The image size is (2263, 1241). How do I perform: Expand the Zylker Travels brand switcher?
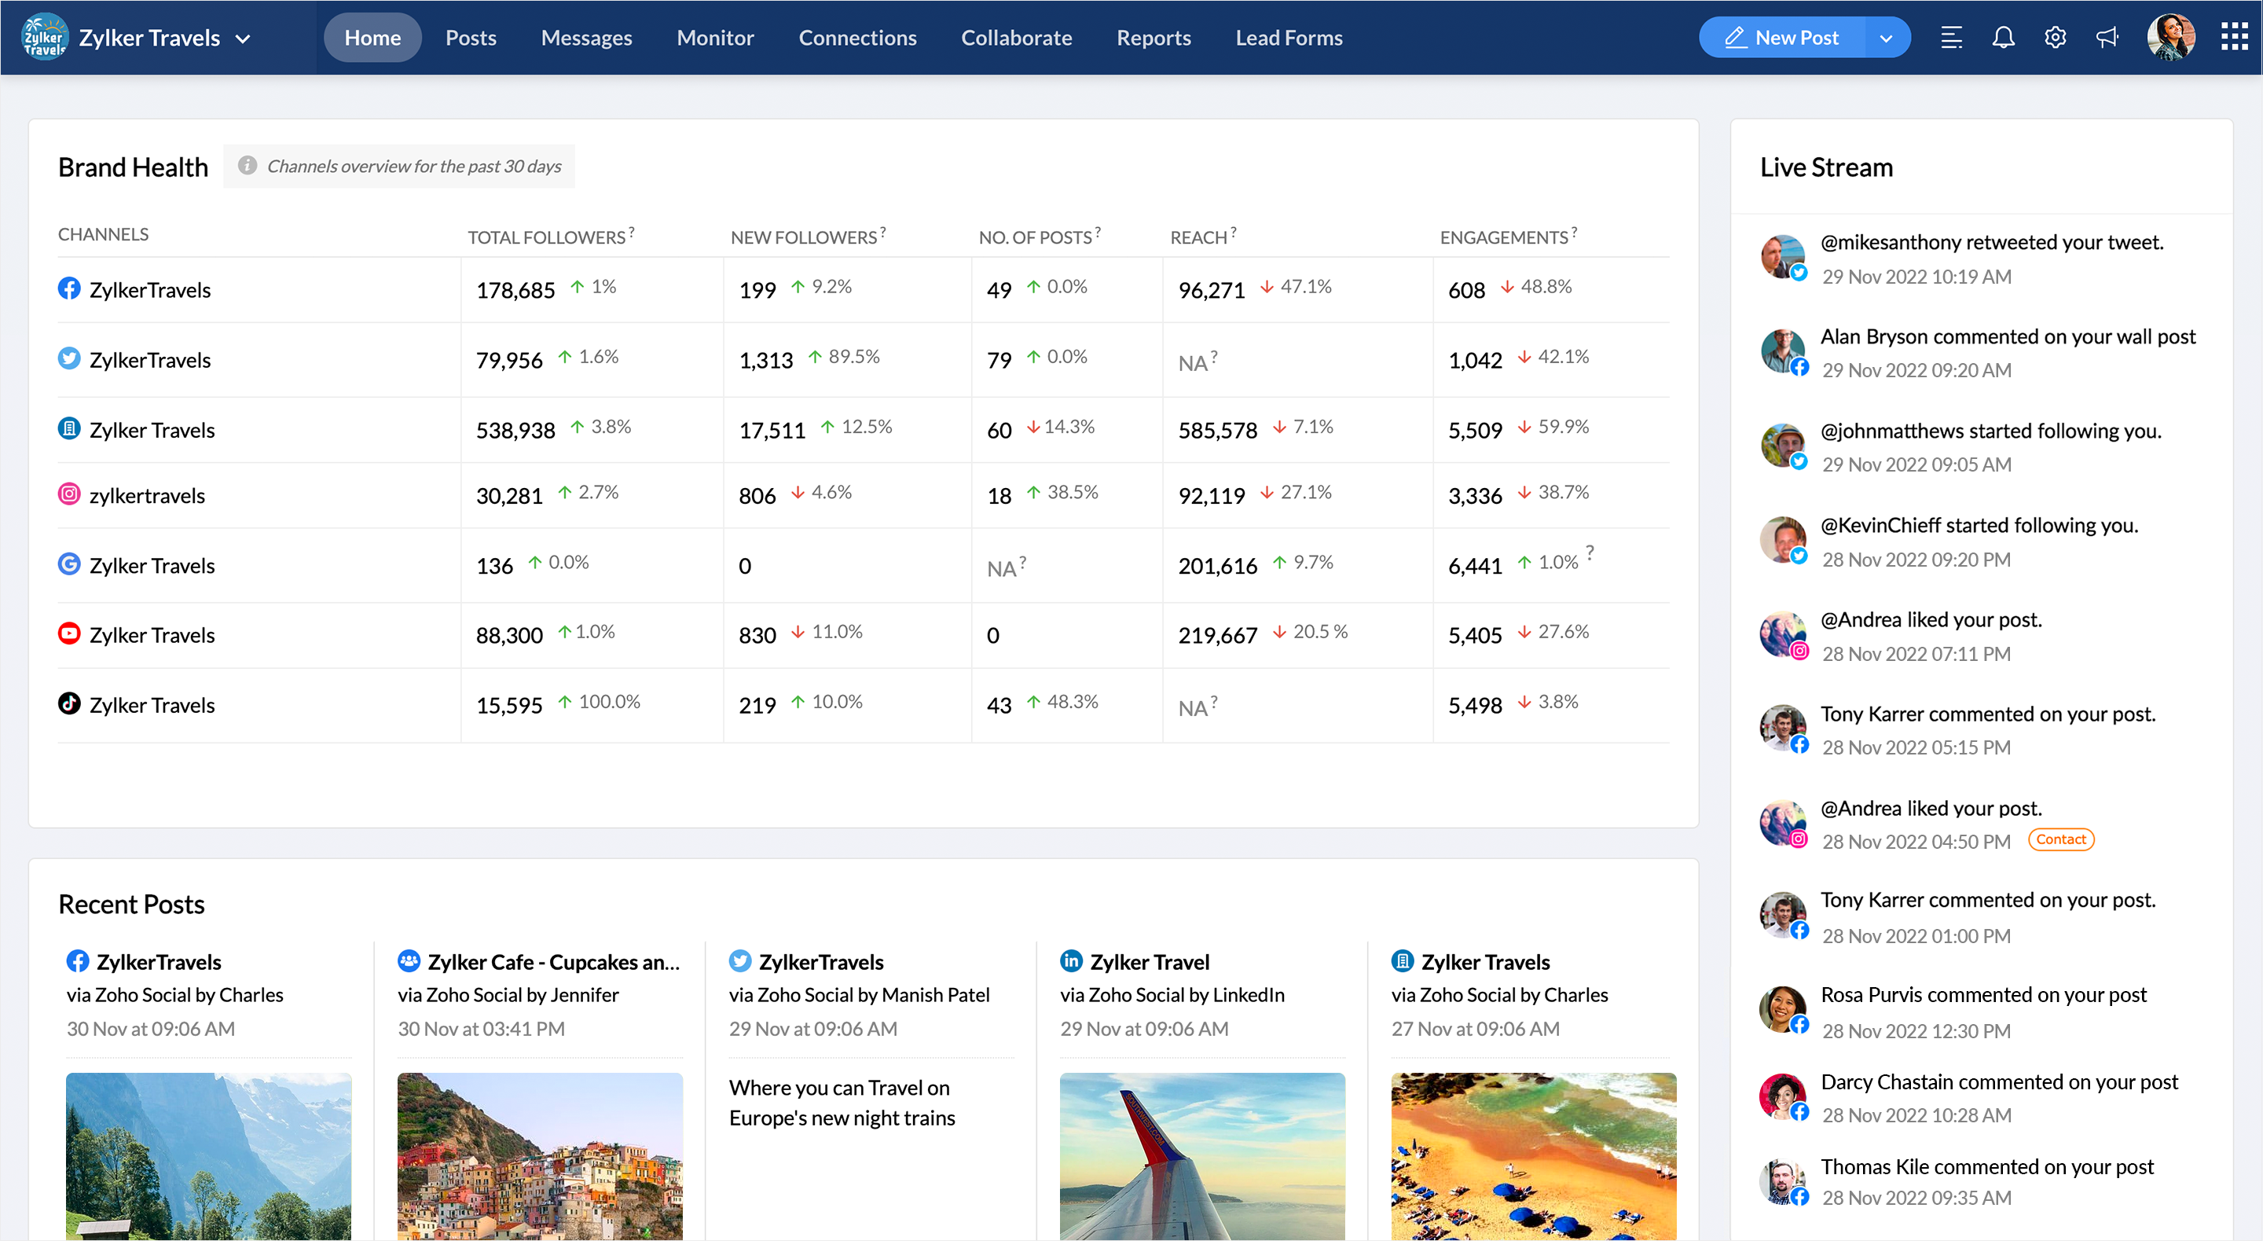point(244,39)
